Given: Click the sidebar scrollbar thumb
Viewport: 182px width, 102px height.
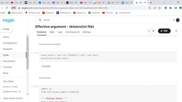Looking at the screenshot, I should [28, 53].
